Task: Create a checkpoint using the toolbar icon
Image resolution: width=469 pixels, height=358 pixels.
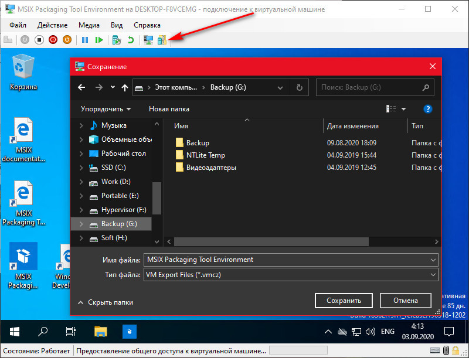Action: pyautogui.click(x=116, y=40)
